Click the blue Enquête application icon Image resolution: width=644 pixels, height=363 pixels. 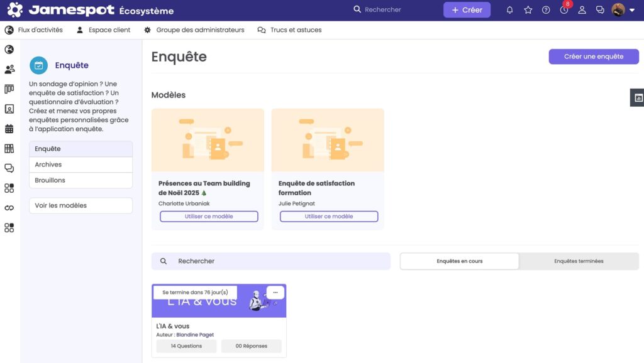click(x=38, y=65)
